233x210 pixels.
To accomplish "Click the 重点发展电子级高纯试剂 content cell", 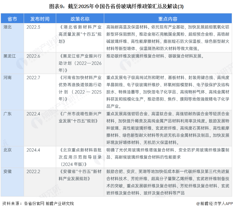I will [x=168, y=92].
